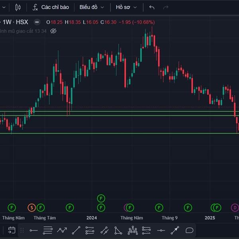Click the high value H18.35
The image size is (239, 239).
tap(73, 22)
